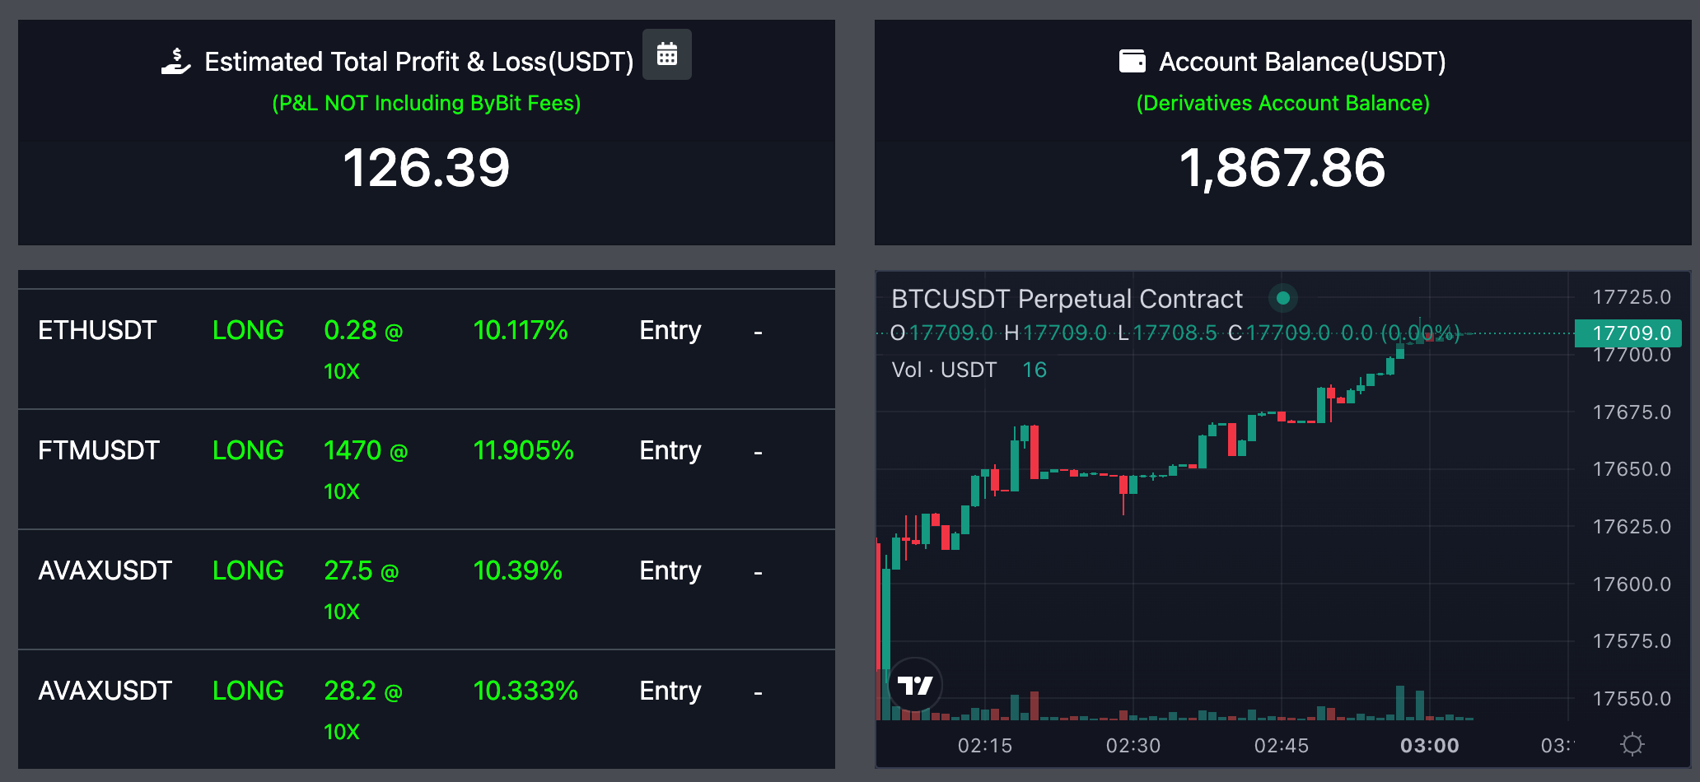Click the 10.333% gain value
The width and height of the screenshot is (1700, 782).
pyautogui.click(x=525, y=691)
